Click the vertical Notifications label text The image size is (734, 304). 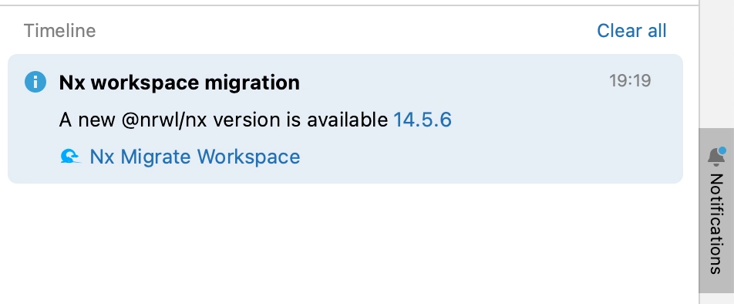716,224
